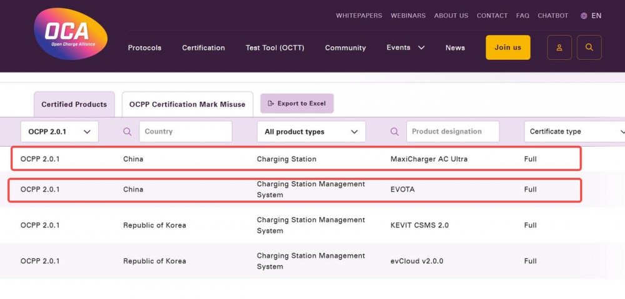This screenshot has height=299, width=625.
Task: Open Test Tool (OCTT) page
Action: click(274, 48)
